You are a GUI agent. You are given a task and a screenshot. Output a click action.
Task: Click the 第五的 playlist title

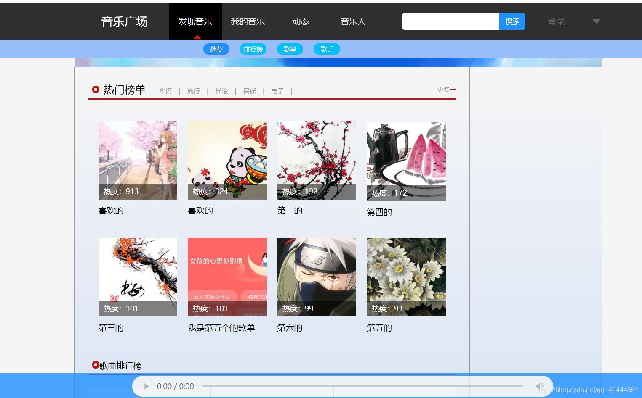coord(379,328)
